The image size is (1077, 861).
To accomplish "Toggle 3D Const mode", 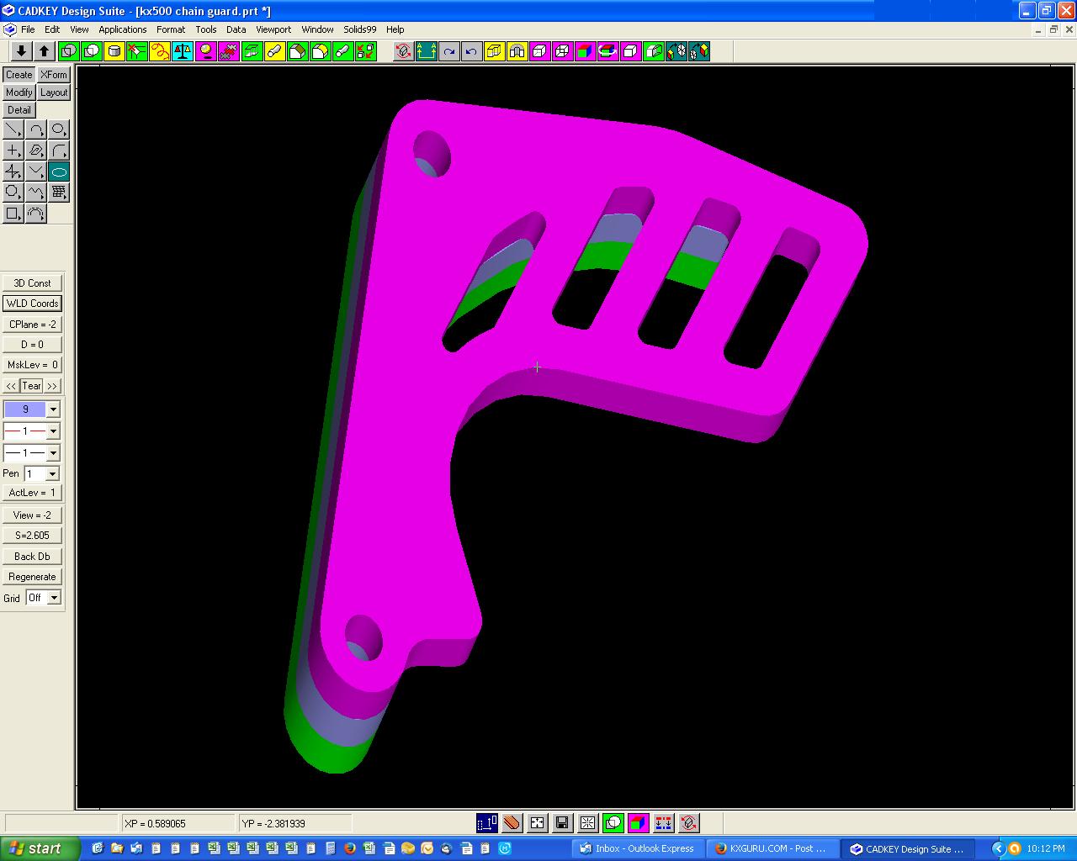I will [x=32, y=283].
